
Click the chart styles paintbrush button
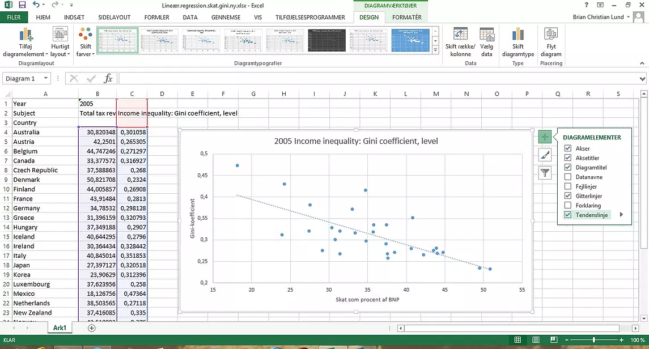(545, 155)
